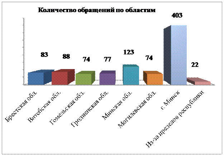The width and height of the screenshot is (224, 156).
Task: Click empty black area below the chart
Action: 112,122
